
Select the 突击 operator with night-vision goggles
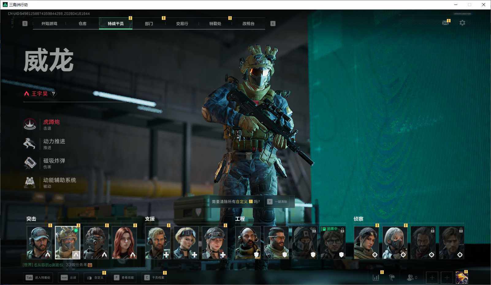pos(96,242)
